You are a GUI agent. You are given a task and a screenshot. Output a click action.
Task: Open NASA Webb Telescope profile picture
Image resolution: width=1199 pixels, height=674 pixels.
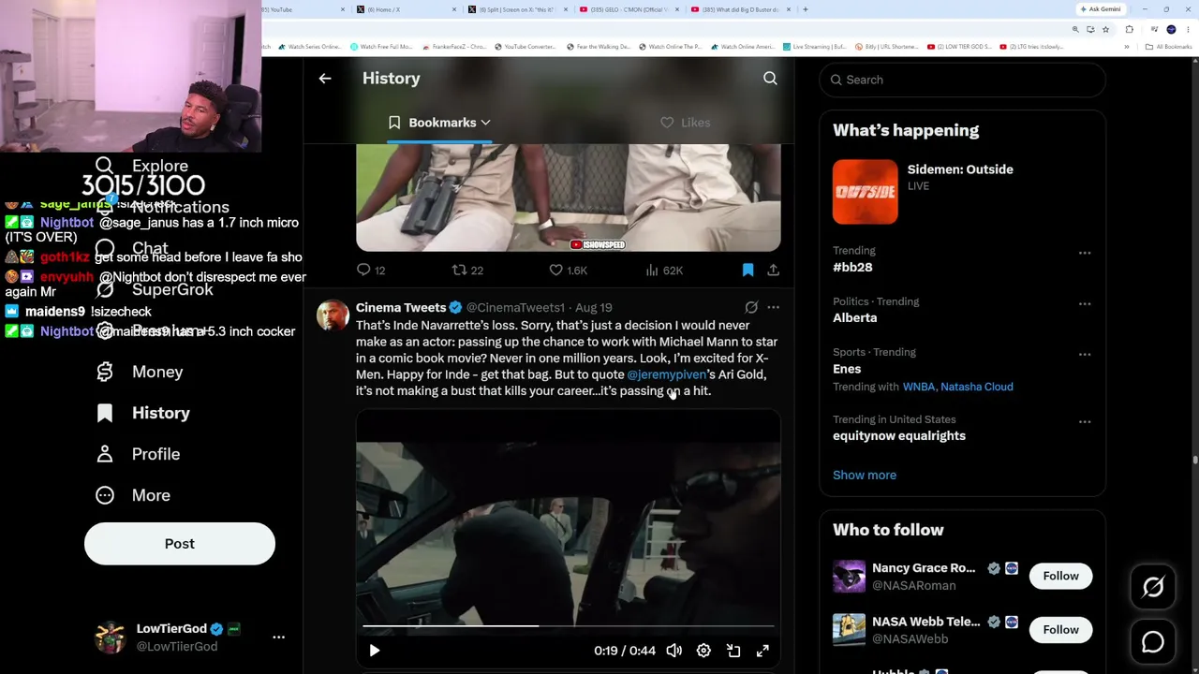(x=850, y=630)
